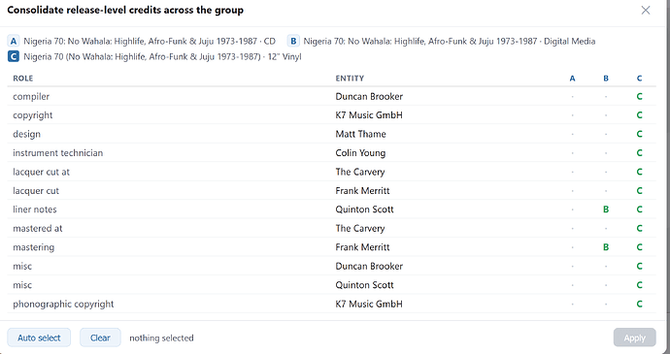670x354 pixels.
Task: Select C marker in mastered at The Carvery row
Action: [x=639, y=228]
